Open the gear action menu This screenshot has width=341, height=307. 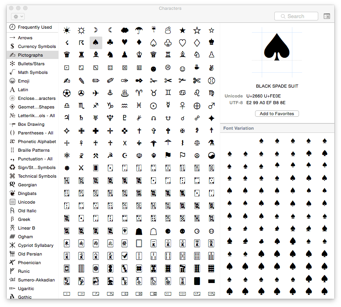pos(18,17)
